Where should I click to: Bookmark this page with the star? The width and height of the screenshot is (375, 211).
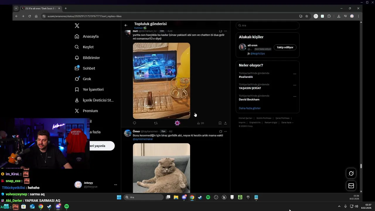pyautogui.click(x=307, y=16)
